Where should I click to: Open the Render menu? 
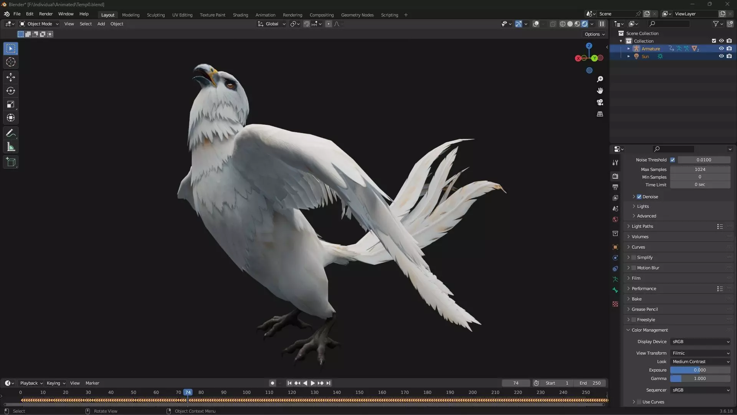46,14
